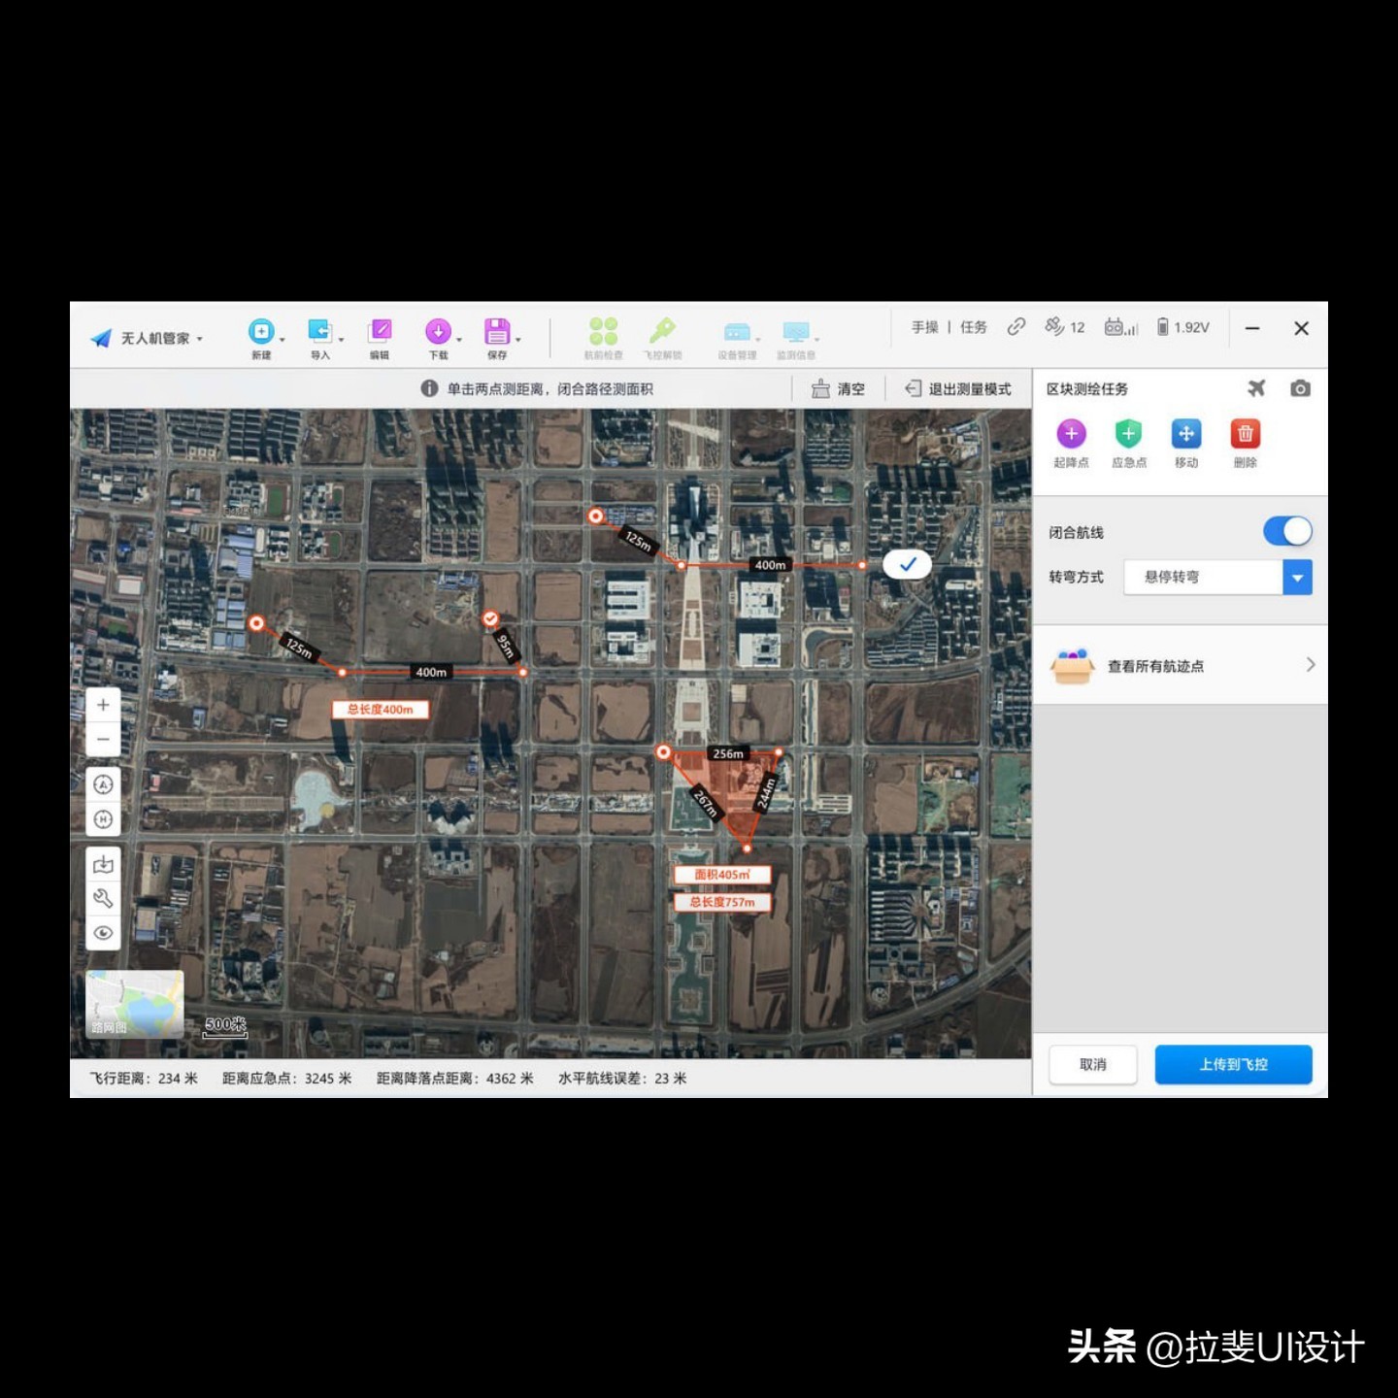This screenshot has height=1398, width=1398.
Task: Click the offline map download icon
Action: click(103, 864)
